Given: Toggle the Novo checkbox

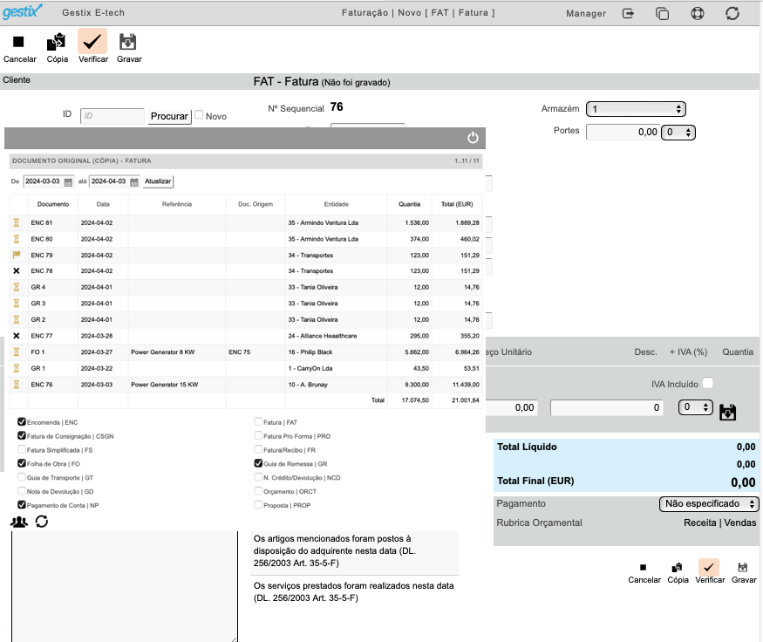Looking at the screenshot, I should (x=199, y=115).
